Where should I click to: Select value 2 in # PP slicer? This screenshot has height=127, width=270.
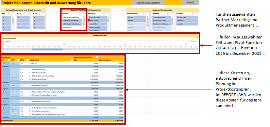(6, 20)
